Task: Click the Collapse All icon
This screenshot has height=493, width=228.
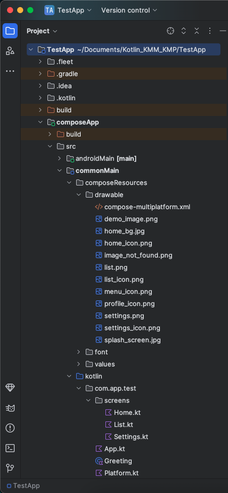Action: click(197, 31)
